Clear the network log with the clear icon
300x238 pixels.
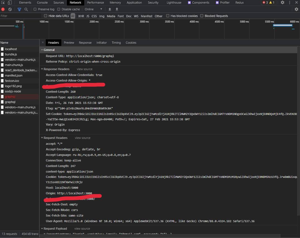coord(10,9)
